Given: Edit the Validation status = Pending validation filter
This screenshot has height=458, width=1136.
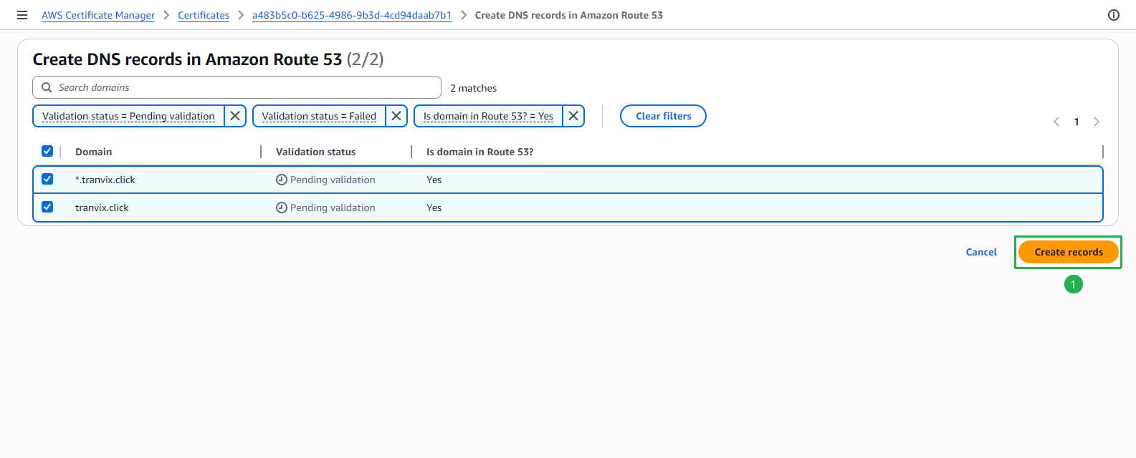Looking at the screenshot, I should point(128,116).
